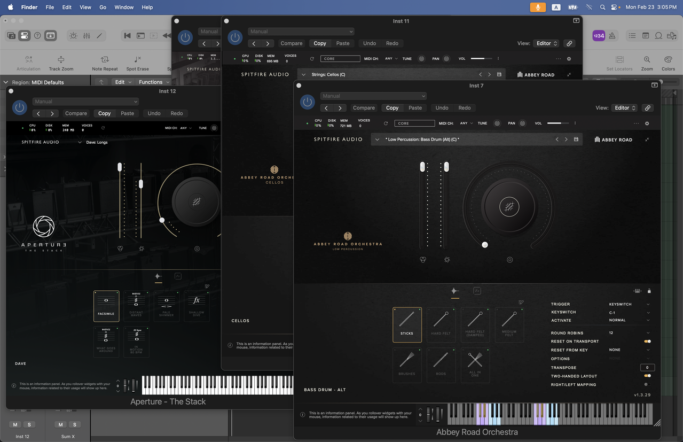Select the Medium Felt articulation tile
The width and height of the screenshot is (683, 442).
pyautogui.click(x=509, y=324)
